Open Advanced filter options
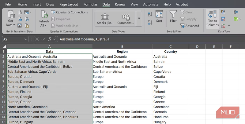Screen dimensions: 245x124 [x=190, y=26]
